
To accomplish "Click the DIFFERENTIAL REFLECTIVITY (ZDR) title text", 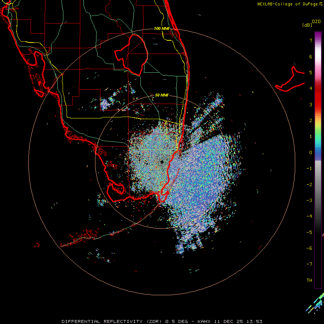I will click(112, 321).
